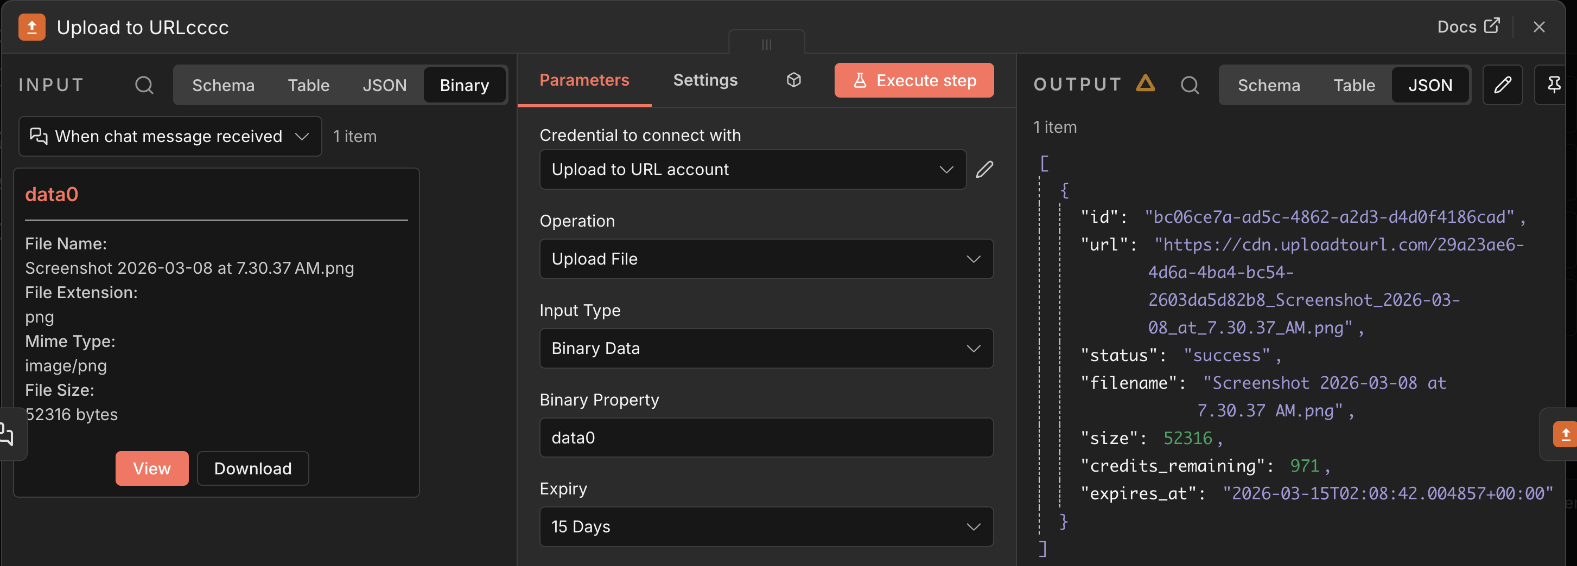
Task: Switch output view to Schema
Action: 1268,85
